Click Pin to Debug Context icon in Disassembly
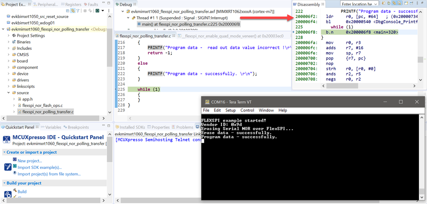This screenshot has height=204, width=427. [412, 3]
